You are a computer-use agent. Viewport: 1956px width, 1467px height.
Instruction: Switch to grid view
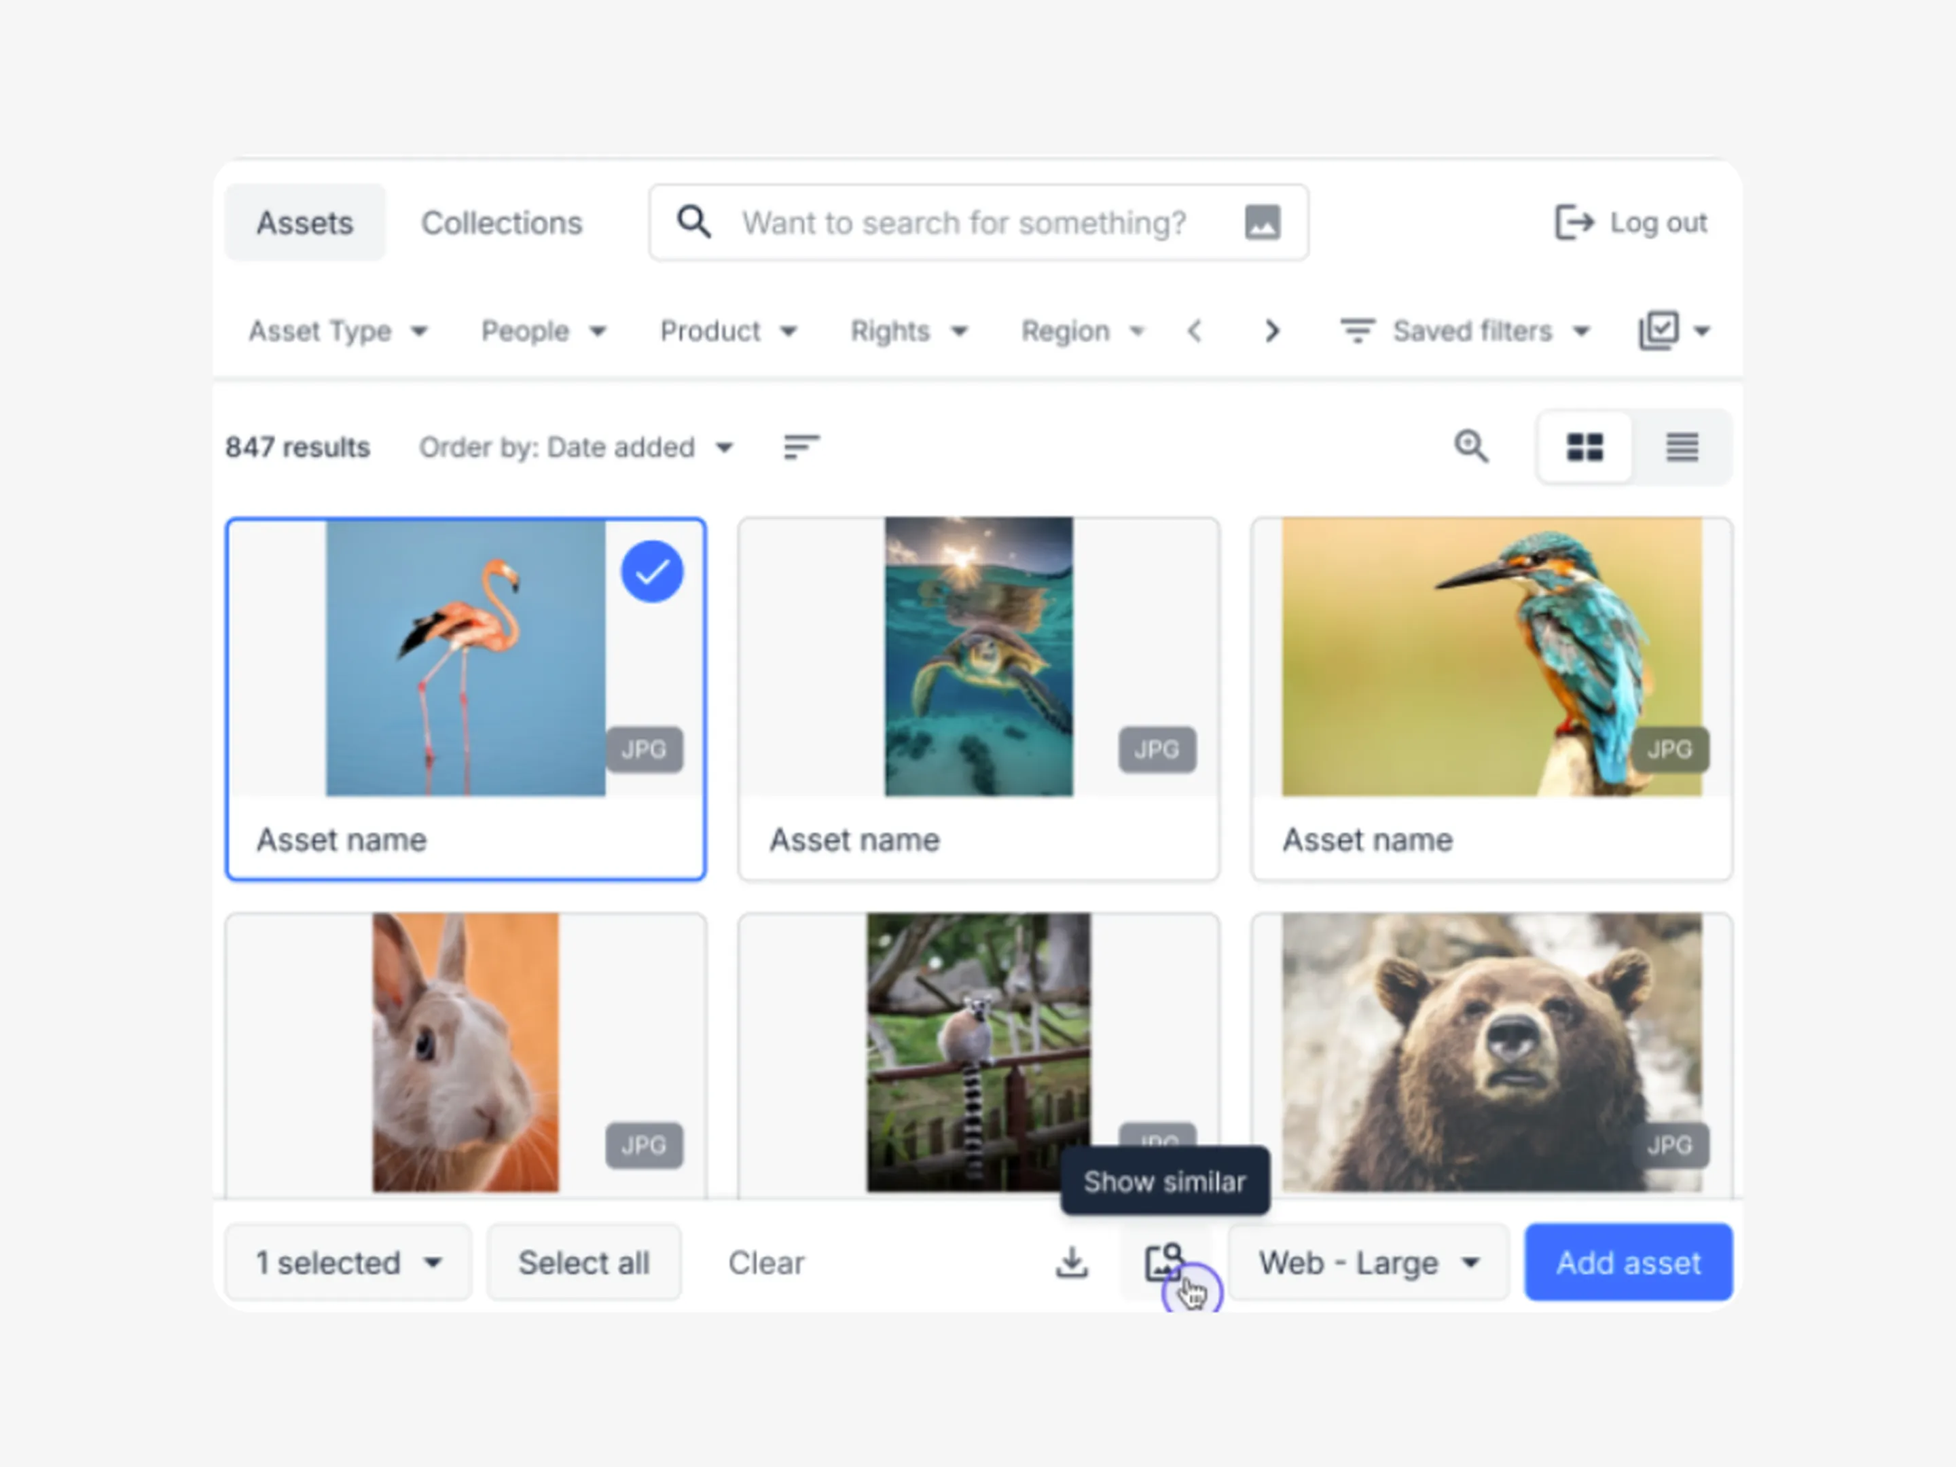pyautogui.click(x=1584, y=447)
